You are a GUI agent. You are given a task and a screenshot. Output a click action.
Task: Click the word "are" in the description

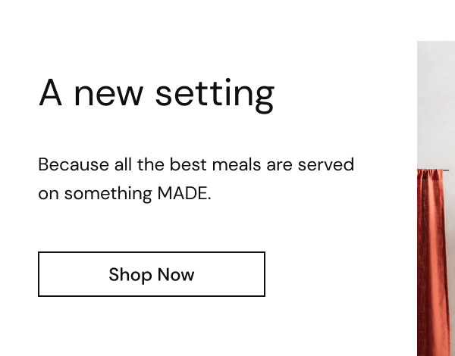coord(279,166)
